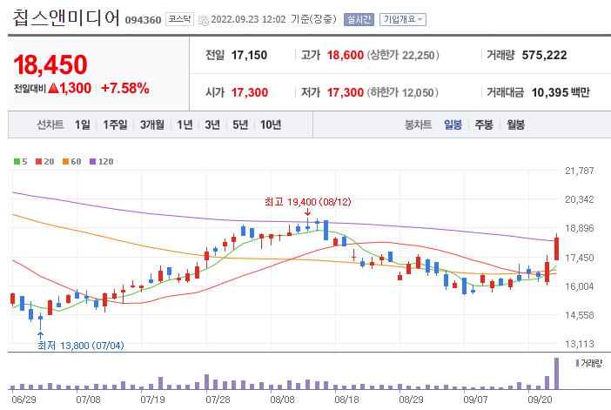Click the 13,113 price axis label
This screenshot has width=611, height=410.
tap(580, 344)
